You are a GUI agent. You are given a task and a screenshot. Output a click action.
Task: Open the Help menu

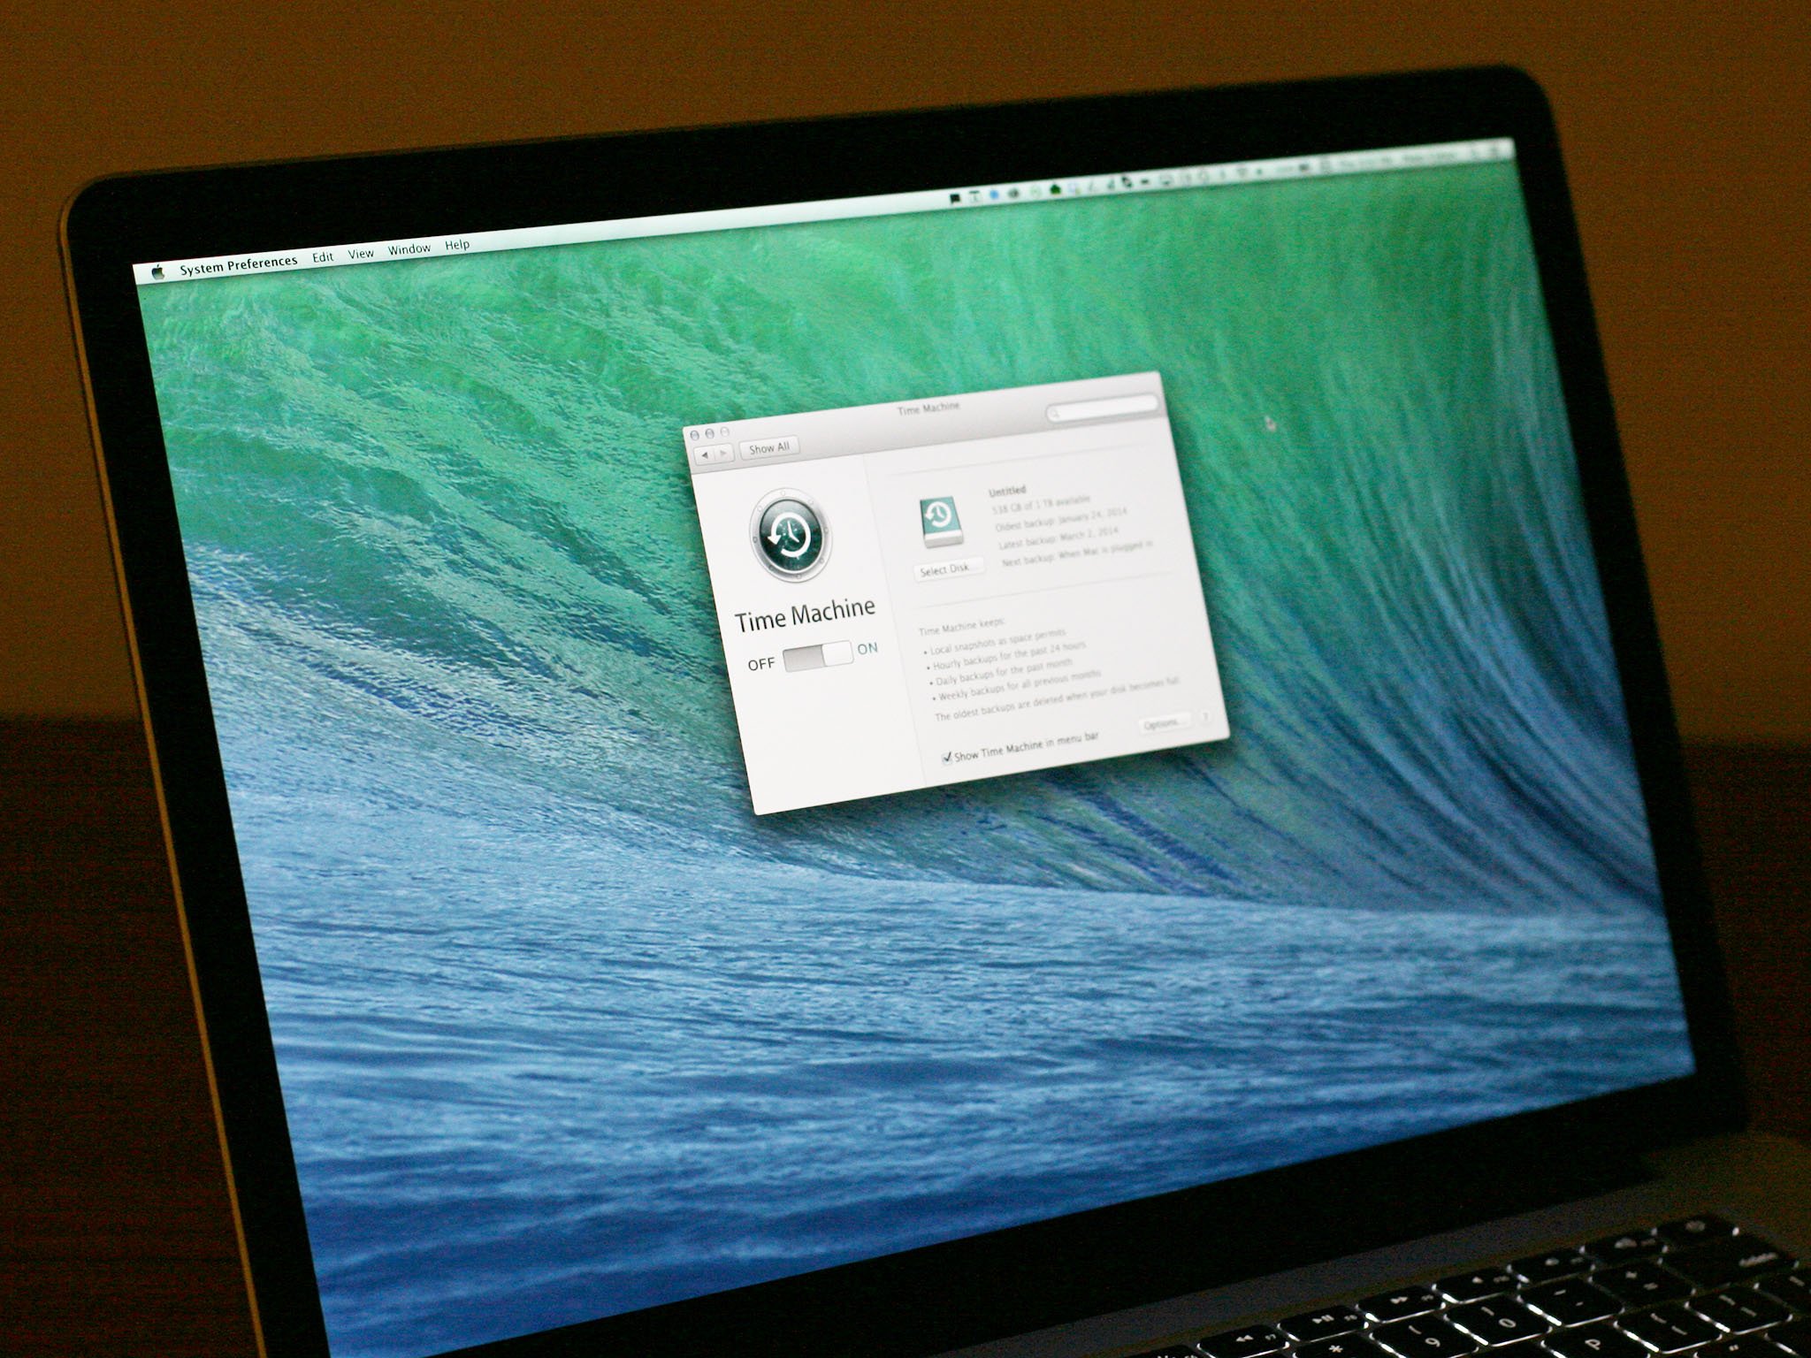point(457,245)
